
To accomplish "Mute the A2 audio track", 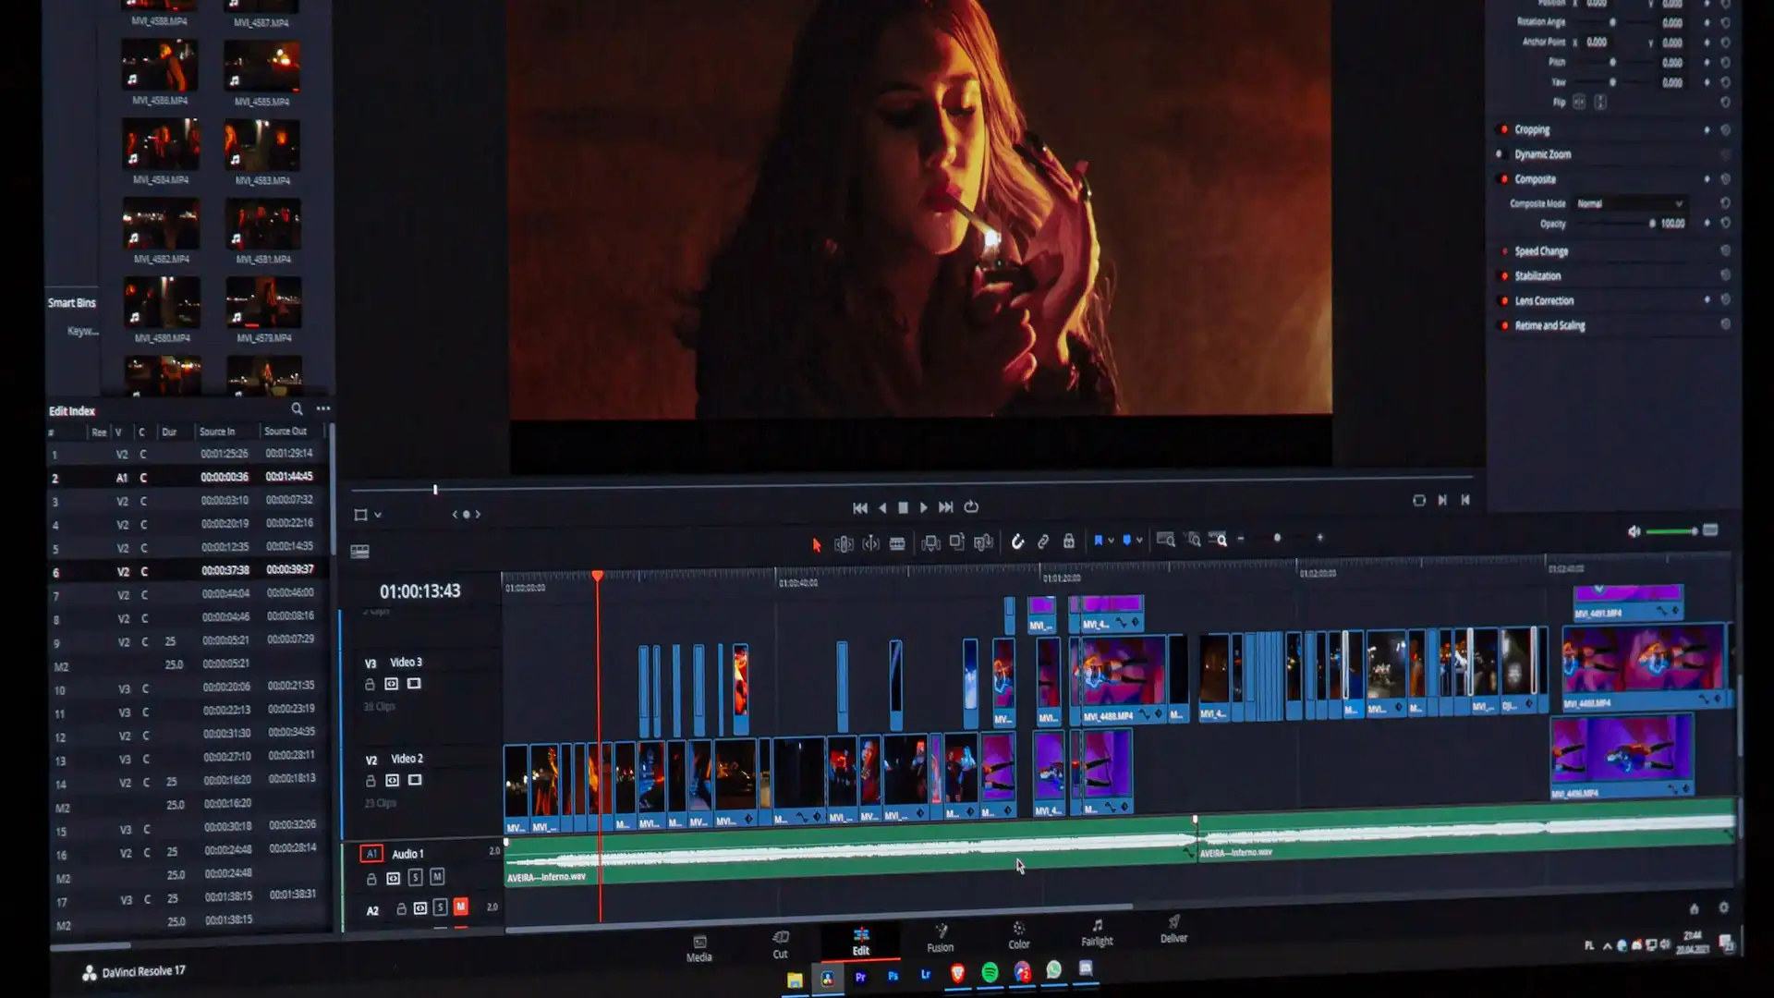I will [x=461, y=907].
